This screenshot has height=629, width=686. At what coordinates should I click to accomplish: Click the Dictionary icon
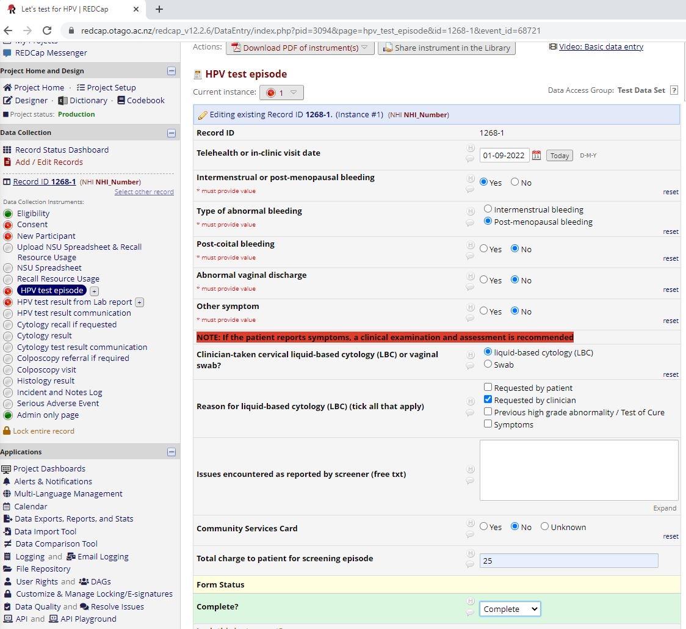coord(63,100)
